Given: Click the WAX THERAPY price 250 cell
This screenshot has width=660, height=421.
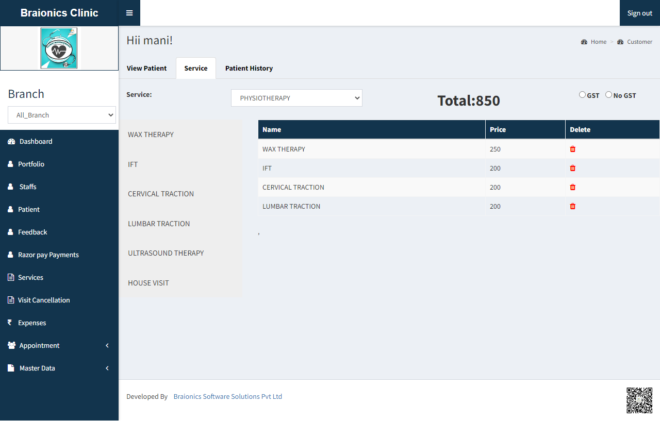Looking at the screenshot, I should click(525, 149).
